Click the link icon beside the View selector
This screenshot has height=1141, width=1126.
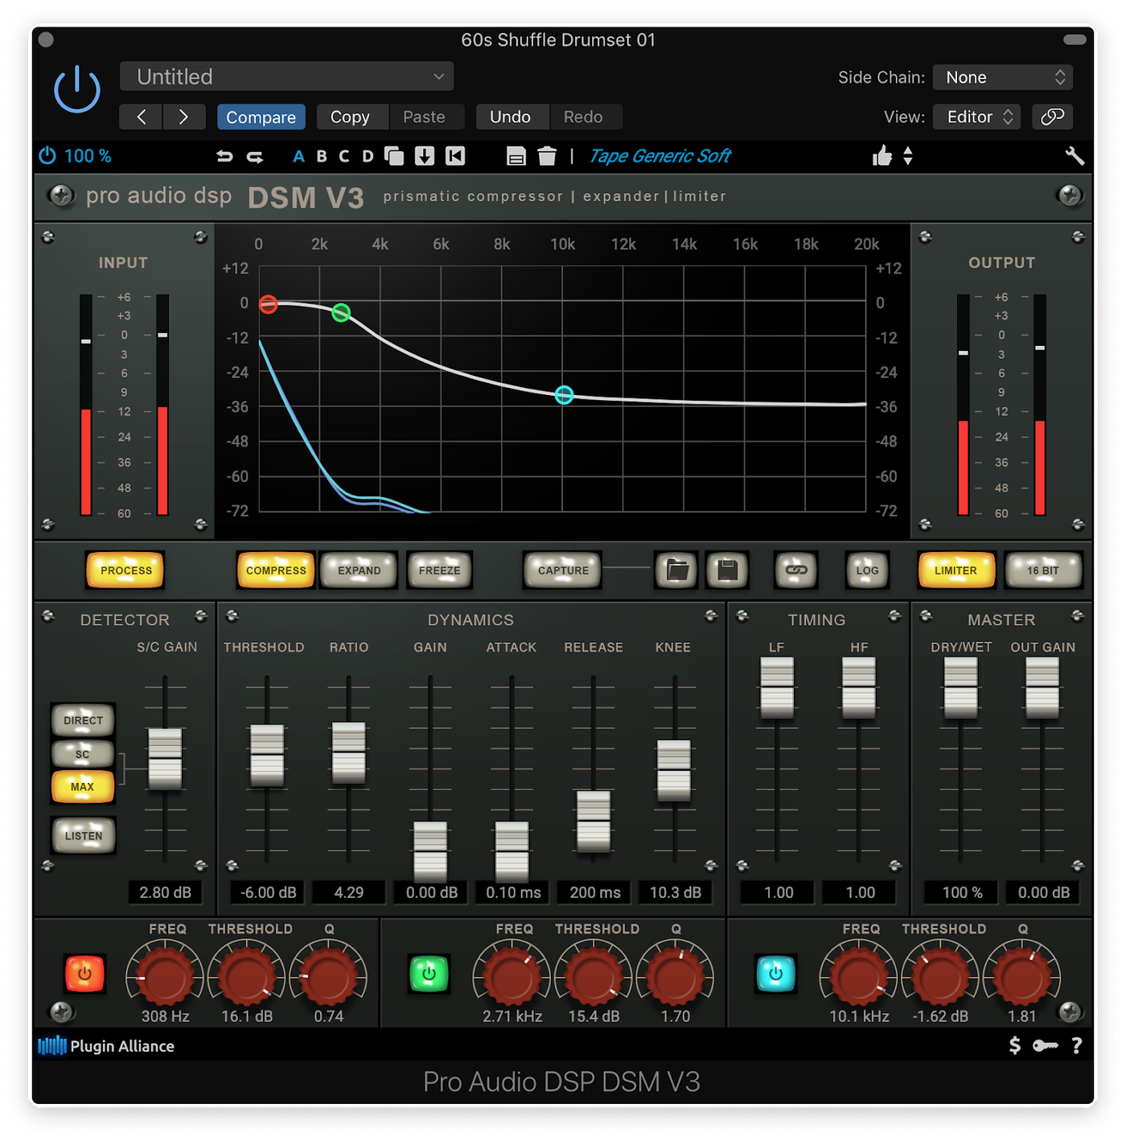click(1052, 117)
